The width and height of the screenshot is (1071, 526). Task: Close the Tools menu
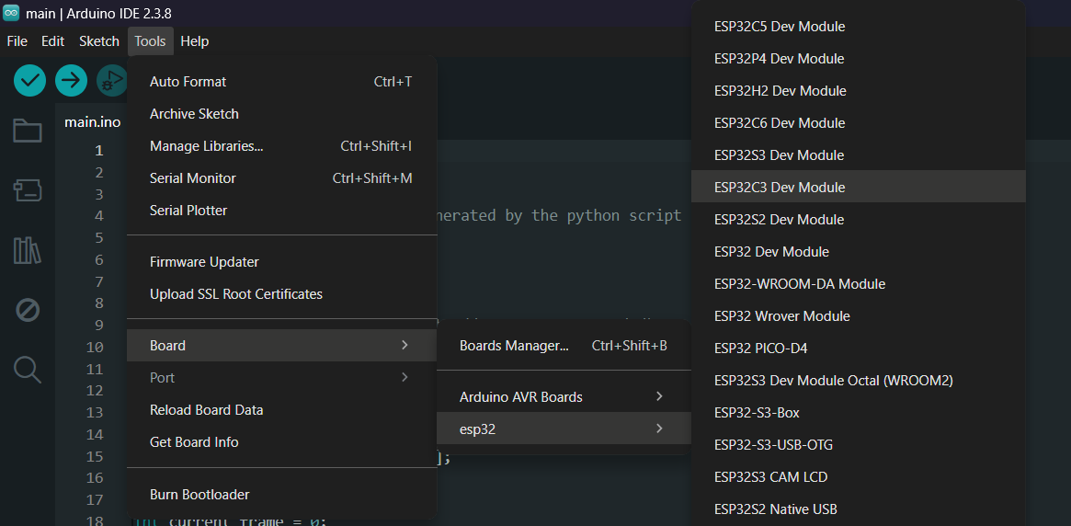(x=150, y=41)
